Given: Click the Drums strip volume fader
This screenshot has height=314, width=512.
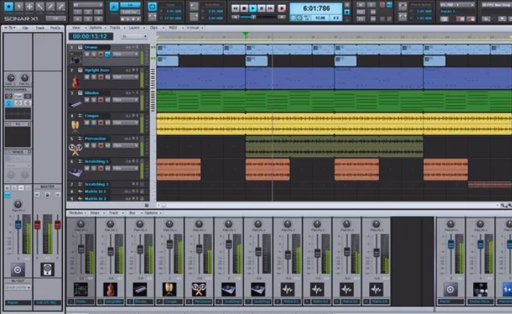Looking at the screenshot, I should 81,249.
